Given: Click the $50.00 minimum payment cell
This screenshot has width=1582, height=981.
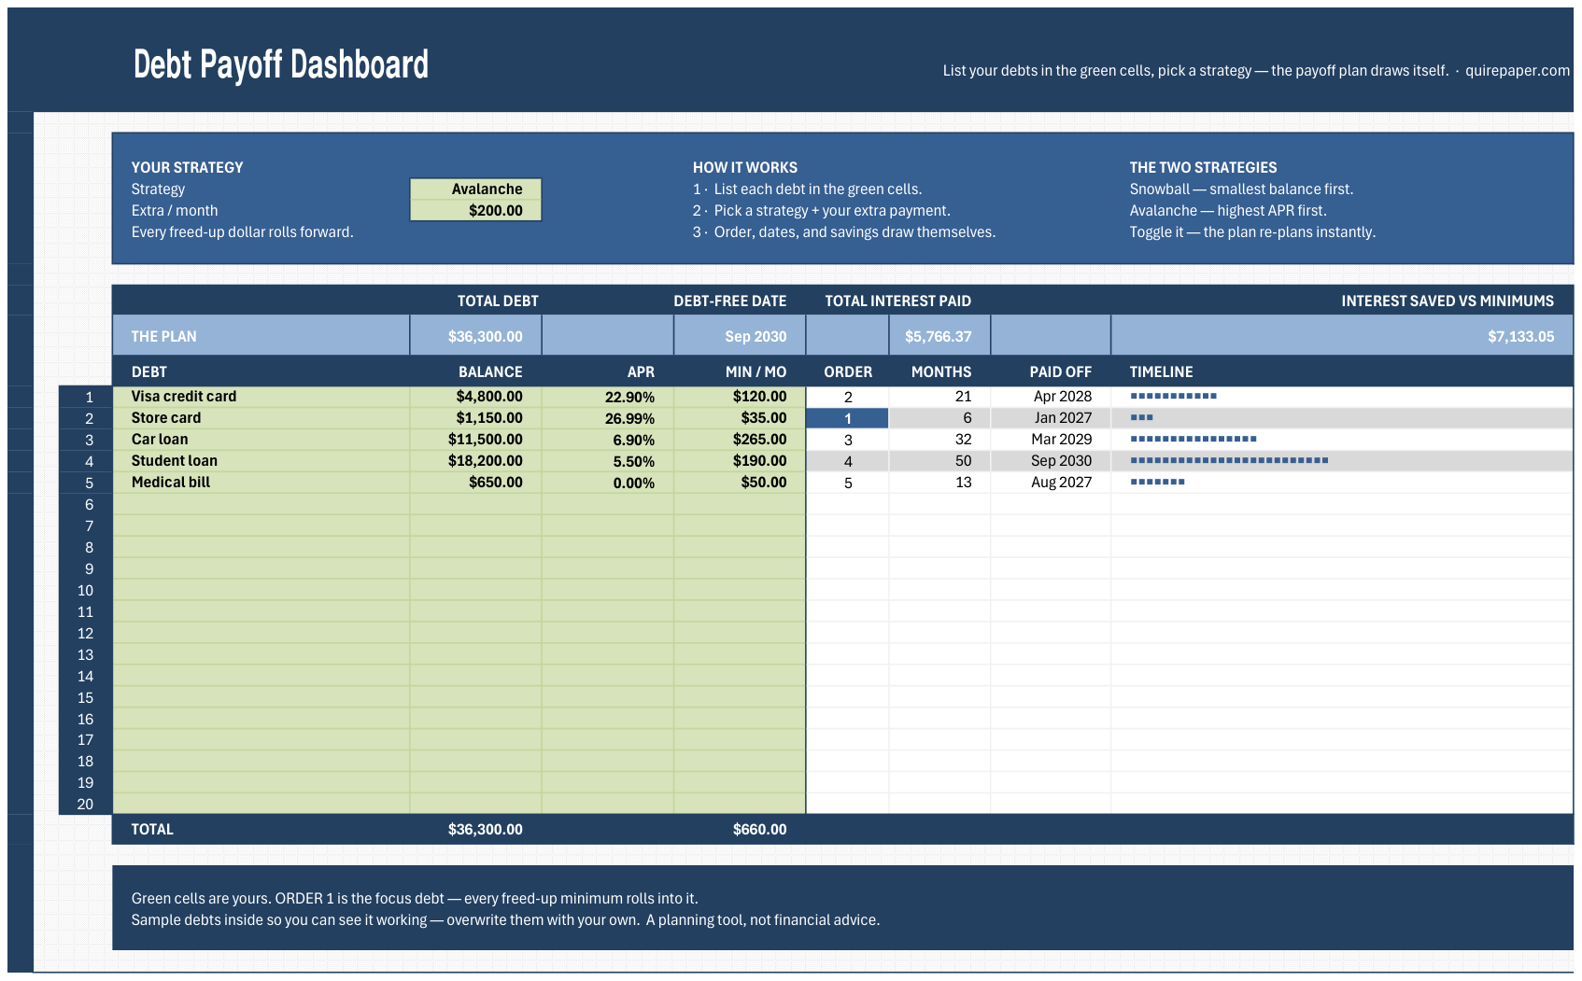Looking at the screenshot, I should tap(740, 483).
